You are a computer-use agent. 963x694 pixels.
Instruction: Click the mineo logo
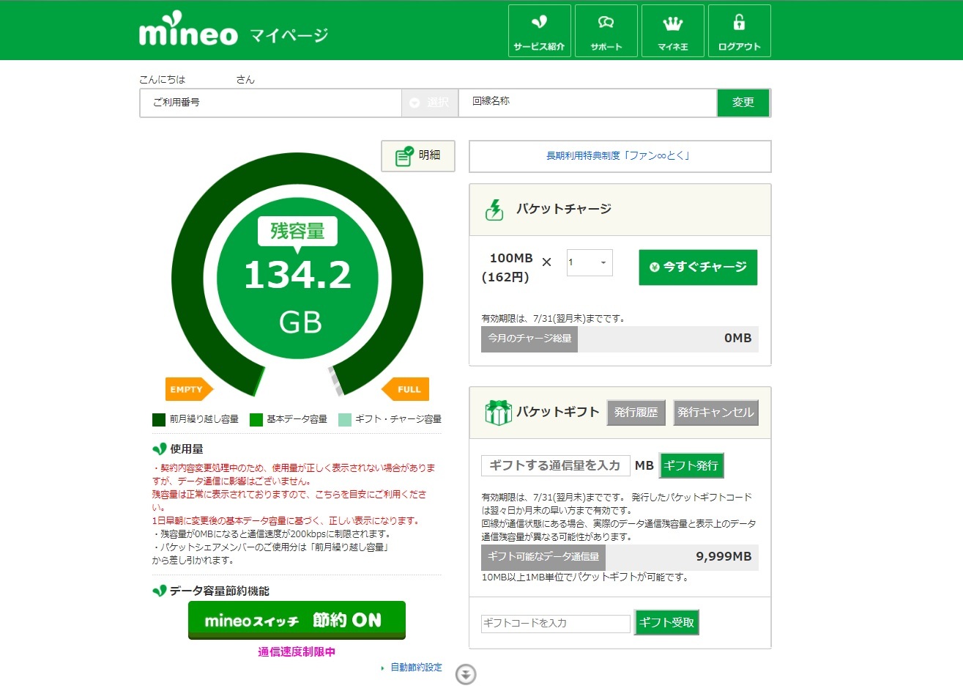[x=188, y=30]
